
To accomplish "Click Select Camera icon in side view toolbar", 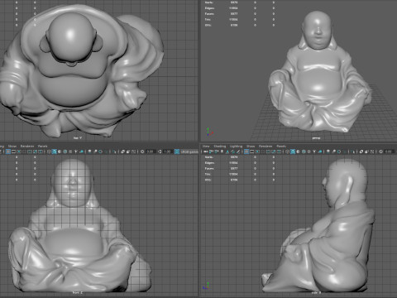I will pyautogui.click(x=205, y=151).
